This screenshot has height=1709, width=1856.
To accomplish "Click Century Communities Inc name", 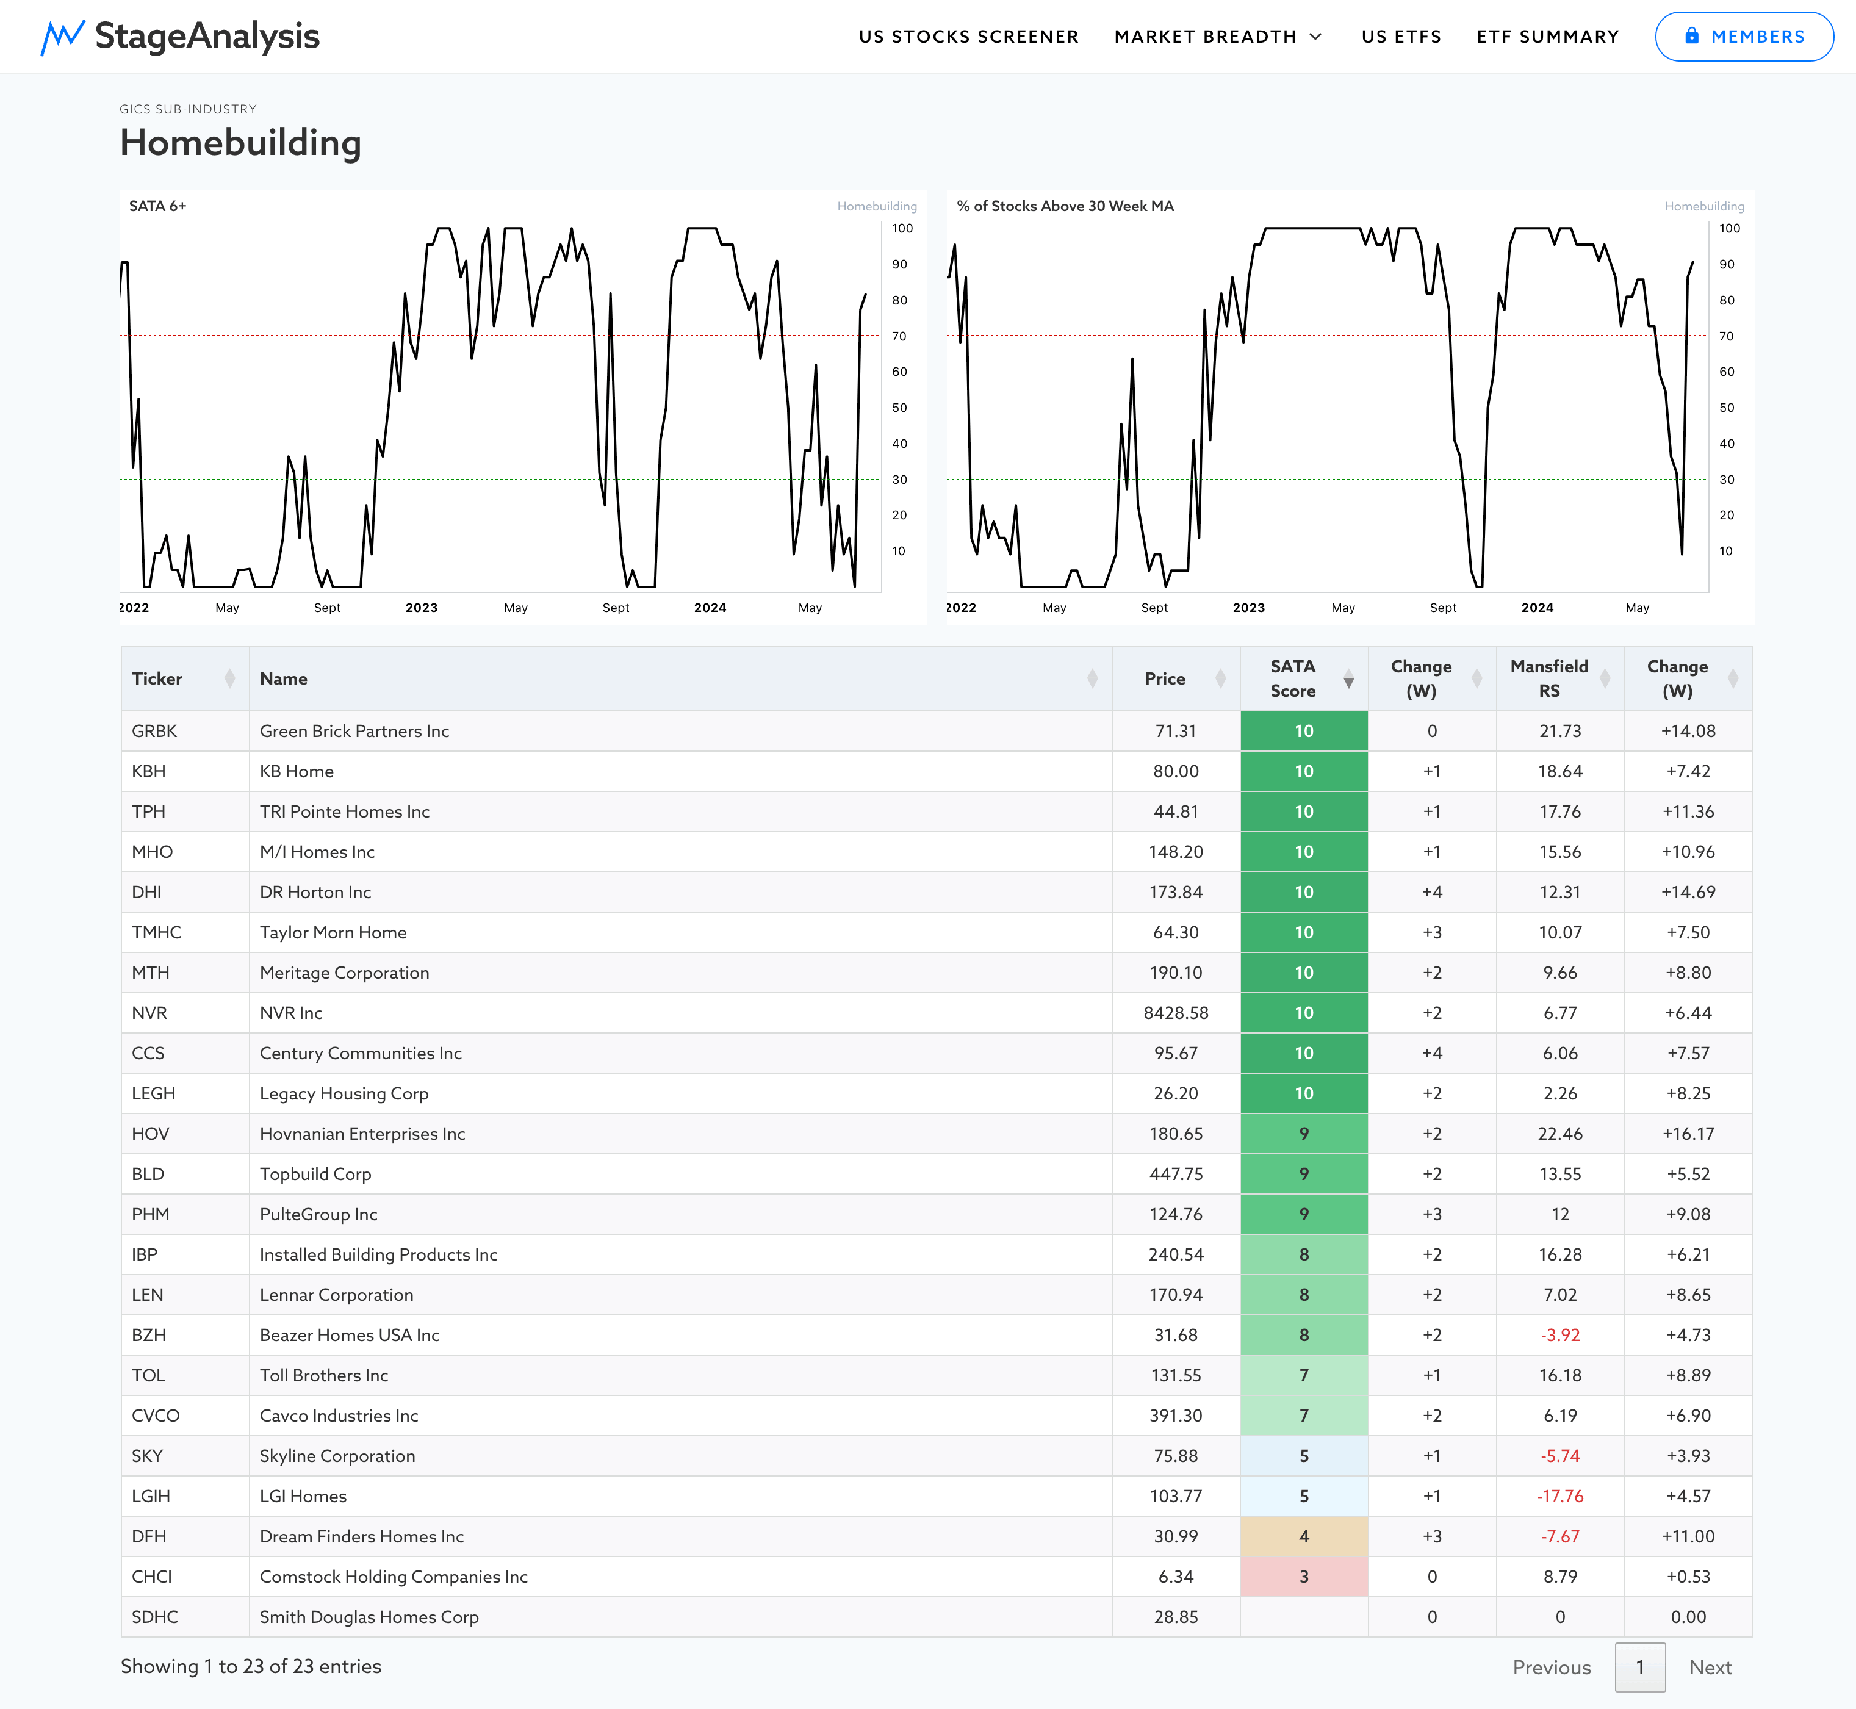I will (x=361, y=1053).
